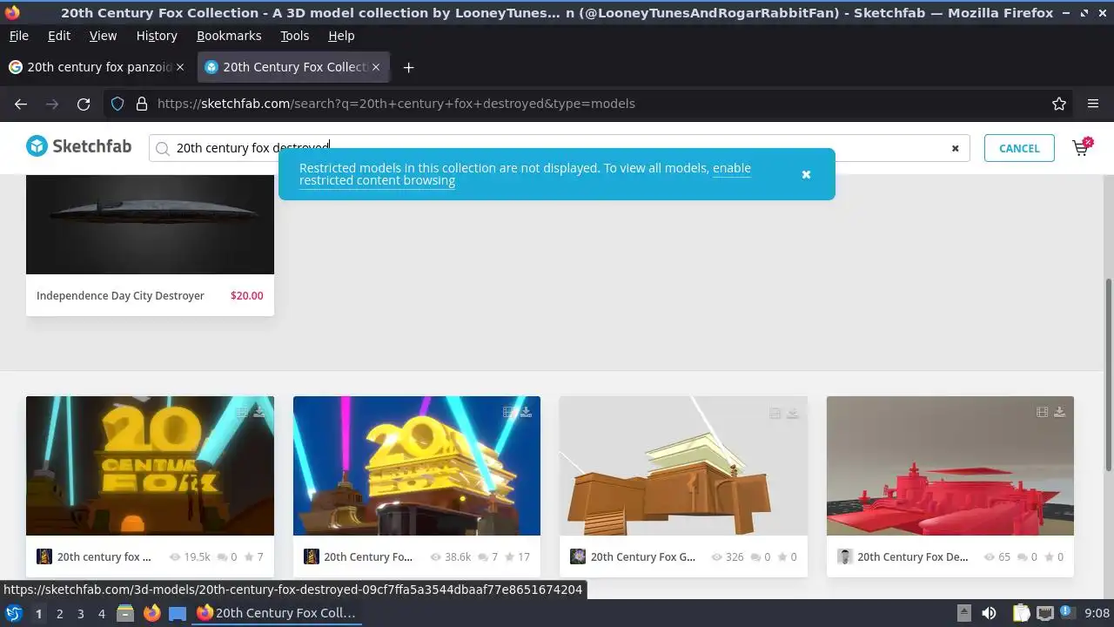Viewport: 1114px width, 627px height.
Task: Click the download icon on '20th Century Fox G...' card
Action: coord(793,413)
